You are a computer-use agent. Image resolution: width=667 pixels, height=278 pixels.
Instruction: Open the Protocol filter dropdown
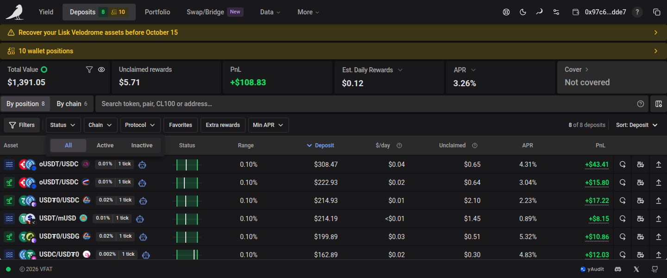click(140, 125)
